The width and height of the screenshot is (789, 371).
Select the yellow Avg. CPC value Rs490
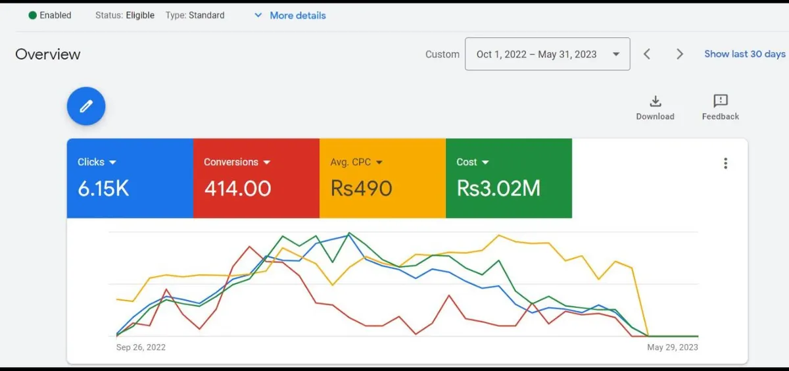361,189
